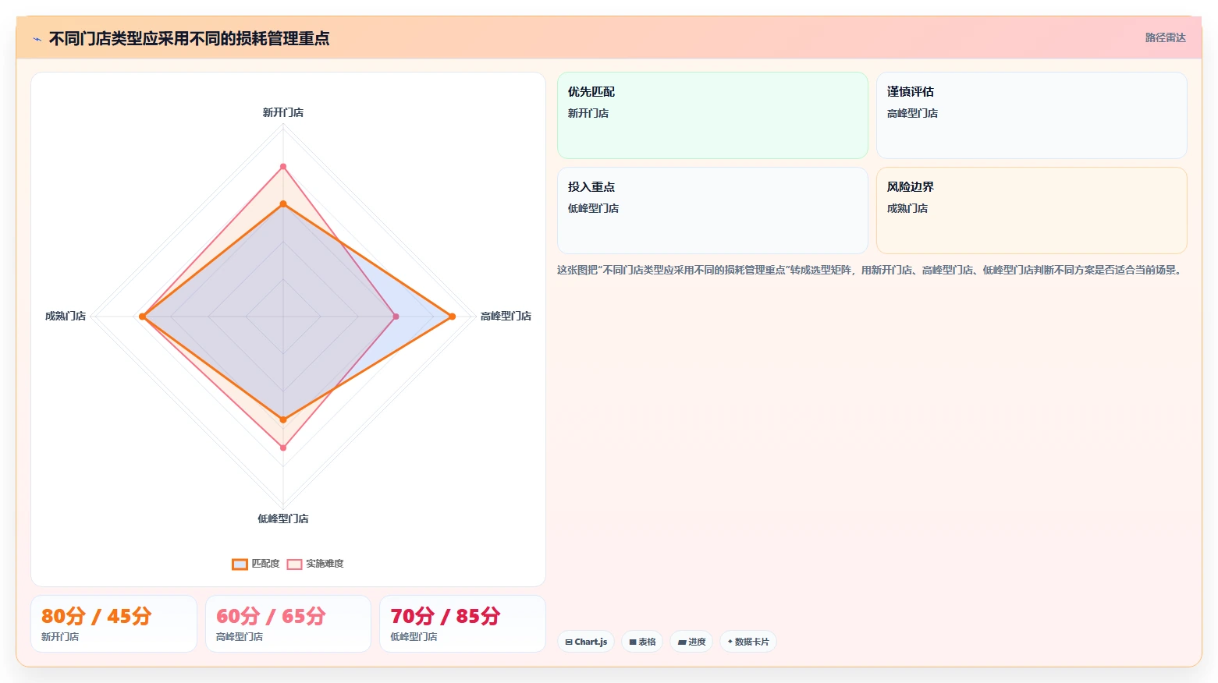Click the 70分 / 85分 score value
The width and height of the screenshot is (1218, 683).
pyautogui.click(x=445, y=616)
